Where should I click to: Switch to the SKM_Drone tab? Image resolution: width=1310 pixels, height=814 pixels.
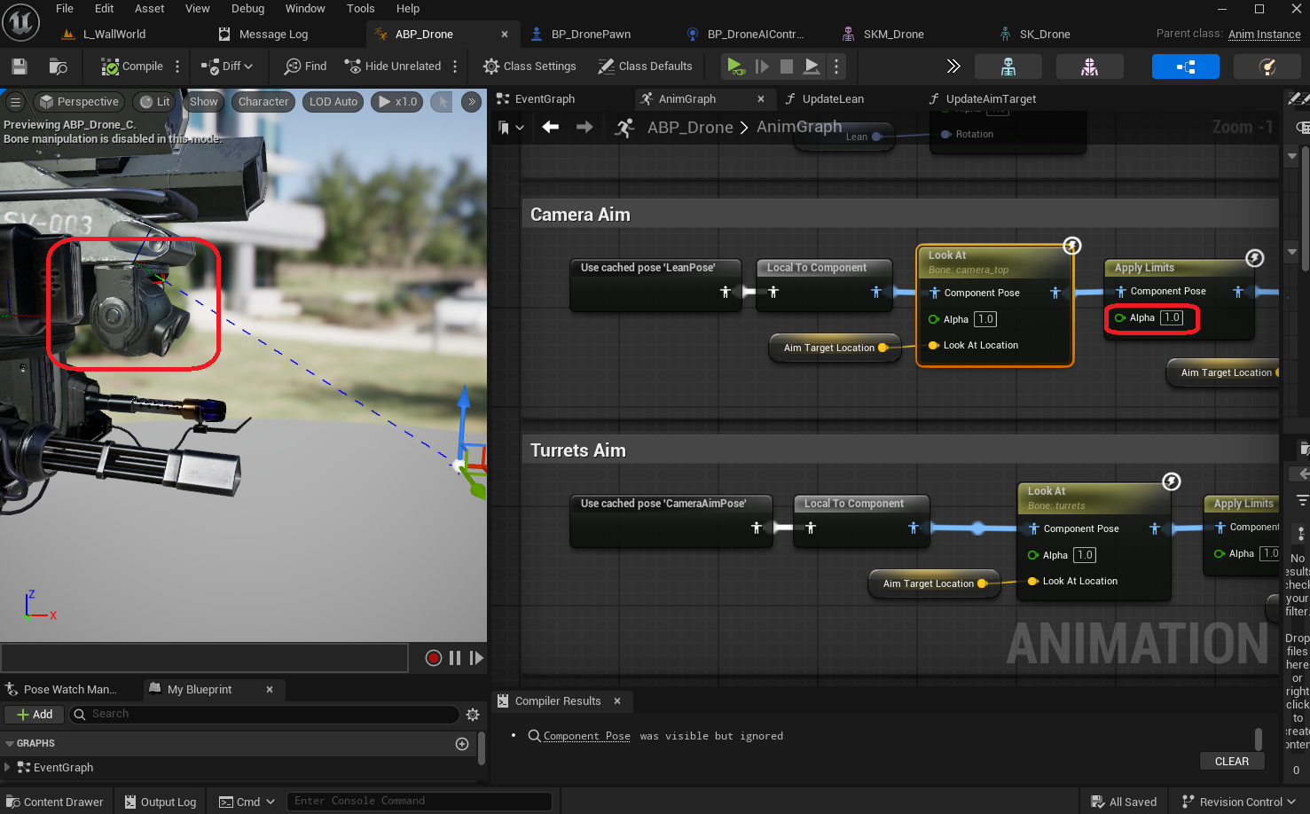893,35
